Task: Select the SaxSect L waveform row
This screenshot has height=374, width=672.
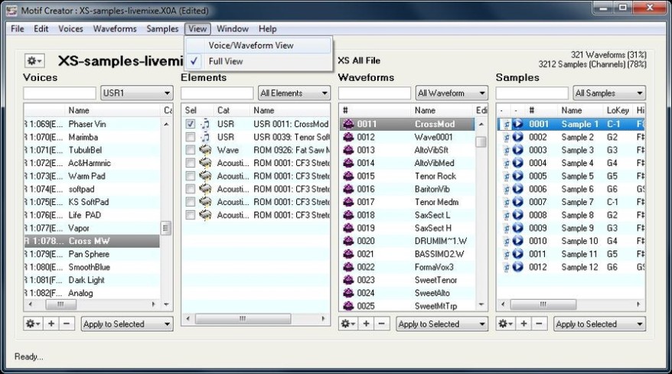Action: [407, 215]
